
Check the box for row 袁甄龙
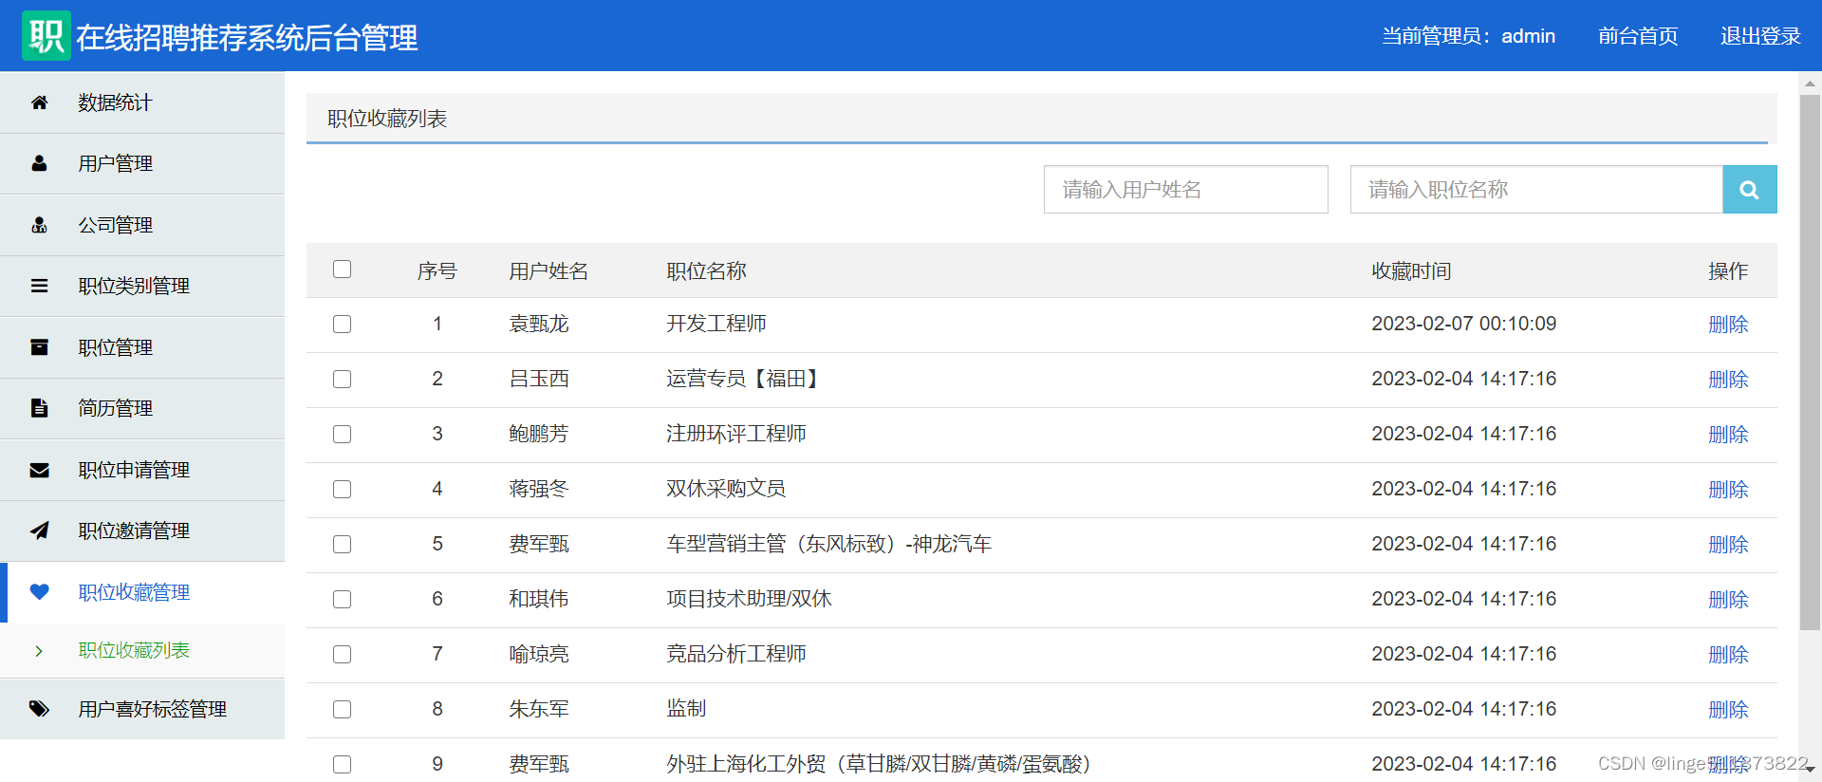343,325
